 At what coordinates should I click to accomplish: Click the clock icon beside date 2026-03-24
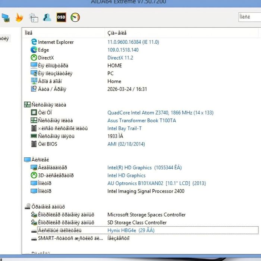click(x=34, y=89)
